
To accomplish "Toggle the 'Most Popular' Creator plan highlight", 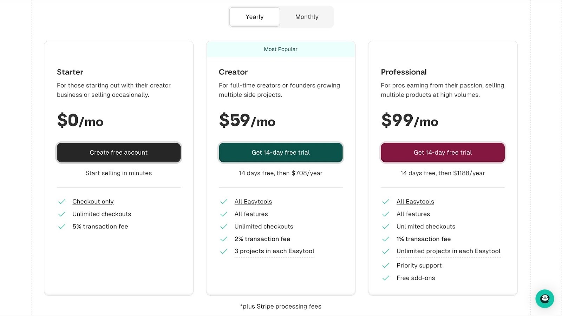I will pyautogui.click(x=280, y=49).
